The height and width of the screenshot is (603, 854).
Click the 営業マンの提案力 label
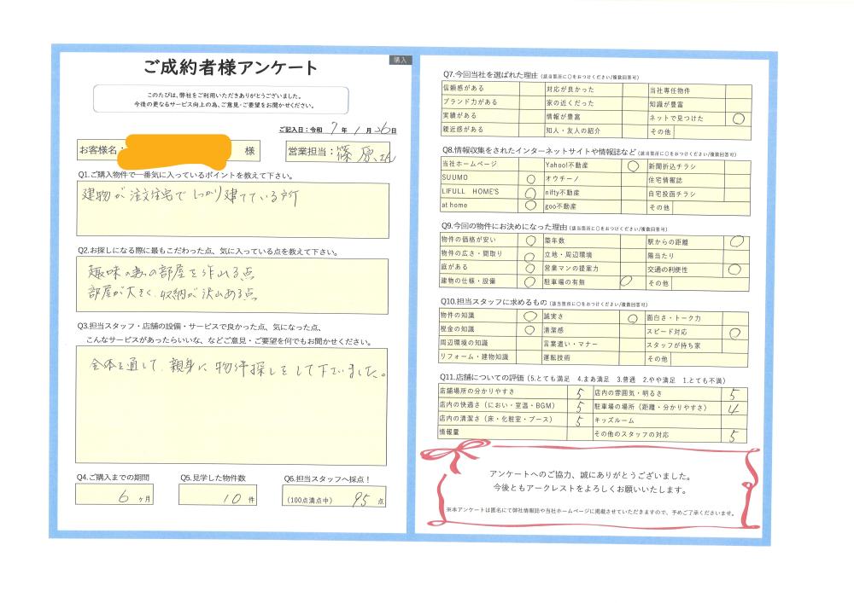[571, 268]
